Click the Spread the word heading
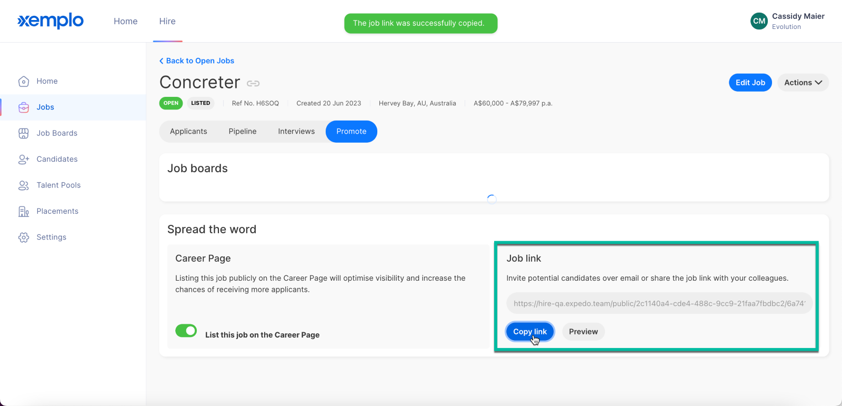 212,230
